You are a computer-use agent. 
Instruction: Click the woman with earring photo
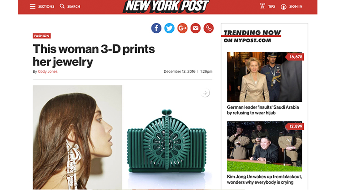coord(77,137)
